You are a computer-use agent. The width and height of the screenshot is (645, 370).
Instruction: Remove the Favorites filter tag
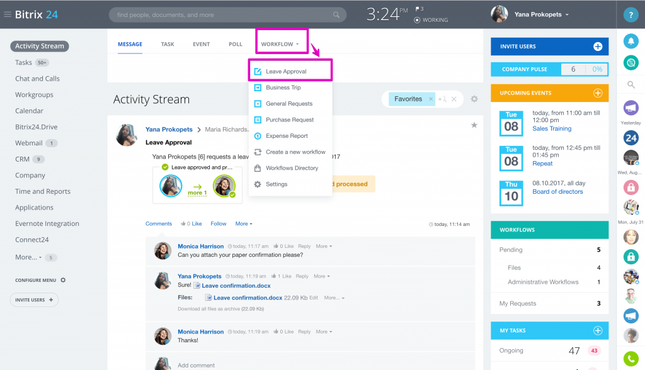(431, 99)
